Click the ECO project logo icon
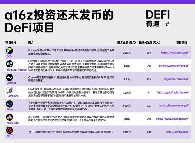The image size is (195, 143). pos(9,51)
